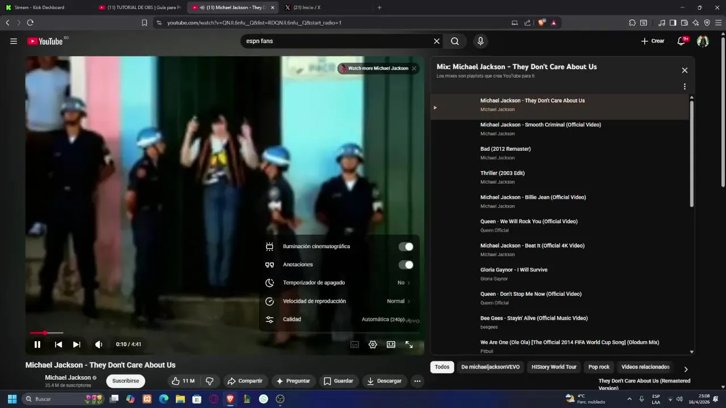Switch to Stream - Kick Dashboard tab

(45, 7)
